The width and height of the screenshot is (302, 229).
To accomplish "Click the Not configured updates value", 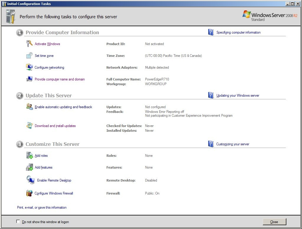I will (155, 107).
